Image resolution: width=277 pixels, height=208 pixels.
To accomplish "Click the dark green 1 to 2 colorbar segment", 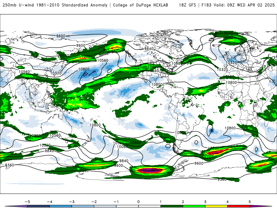I will point(172,206).
